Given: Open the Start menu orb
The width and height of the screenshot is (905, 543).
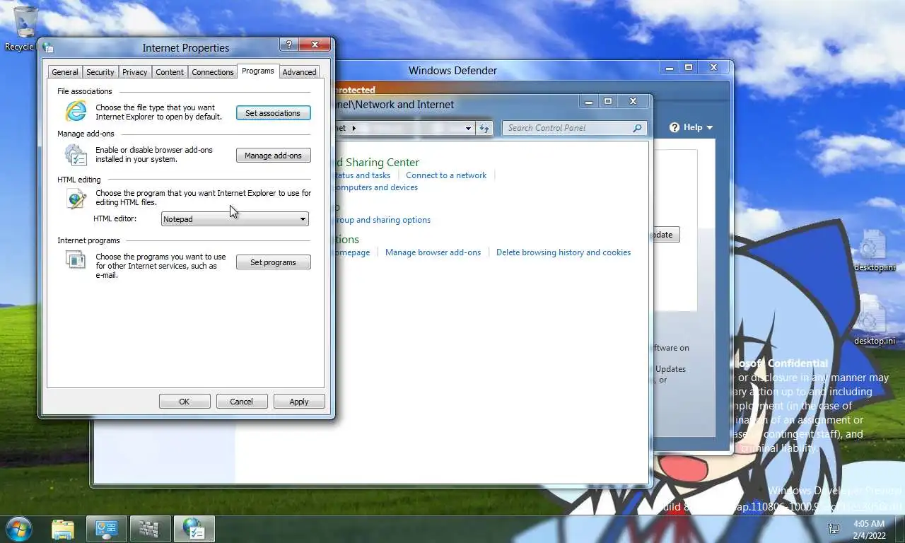Looking at the screenshot, I should (x=18, y=528).
